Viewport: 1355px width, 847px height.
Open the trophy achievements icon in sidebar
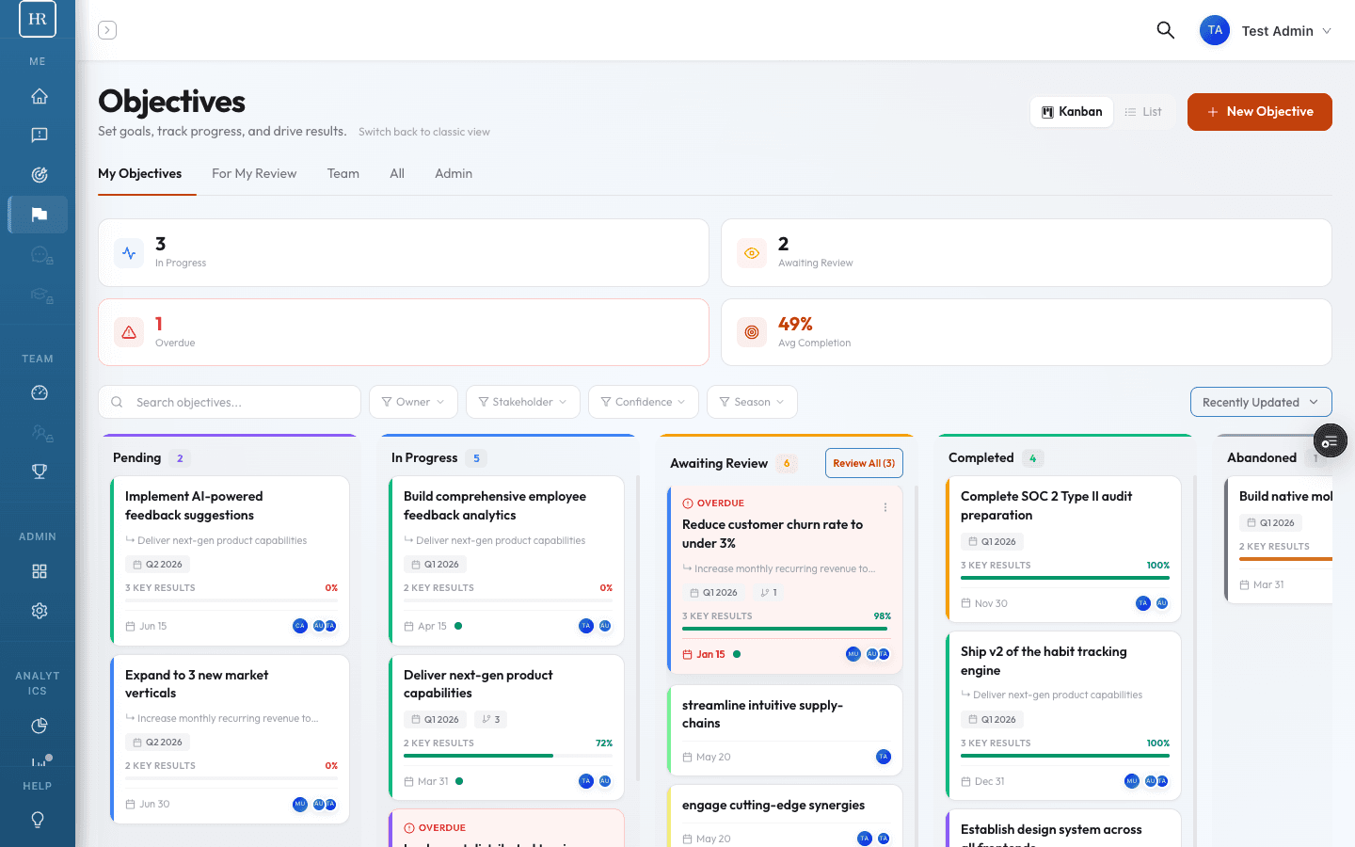pos(39,471)
